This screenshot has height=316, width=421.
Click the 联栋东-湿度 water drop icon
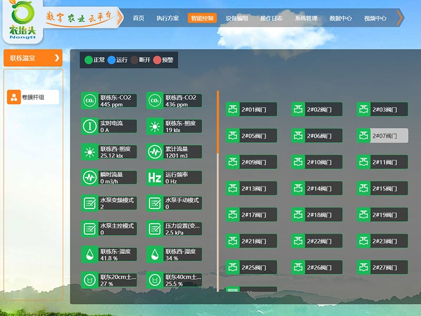point(89,254)
